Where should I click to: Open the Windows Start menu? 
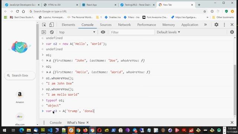pyautogui.click(x=4, y=130)
